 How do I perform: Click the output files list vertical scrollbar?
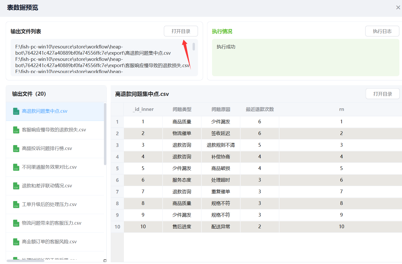pos(105,134)
